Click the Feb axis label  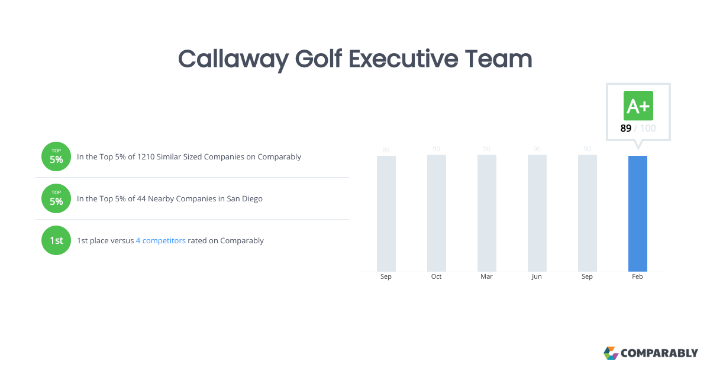(637, 277)
